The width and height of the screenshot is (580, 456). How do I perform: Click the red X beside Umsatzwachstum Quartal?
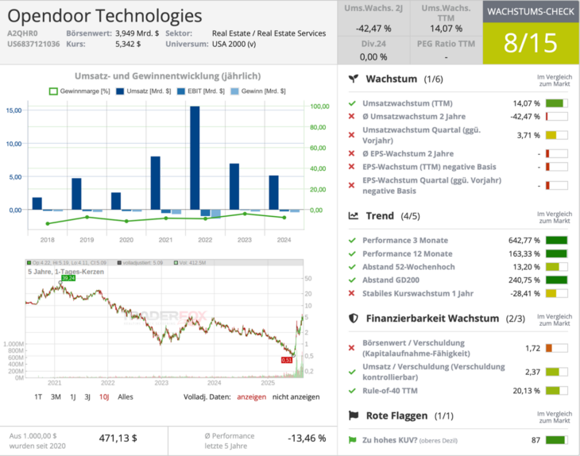(x=352, y=135)
